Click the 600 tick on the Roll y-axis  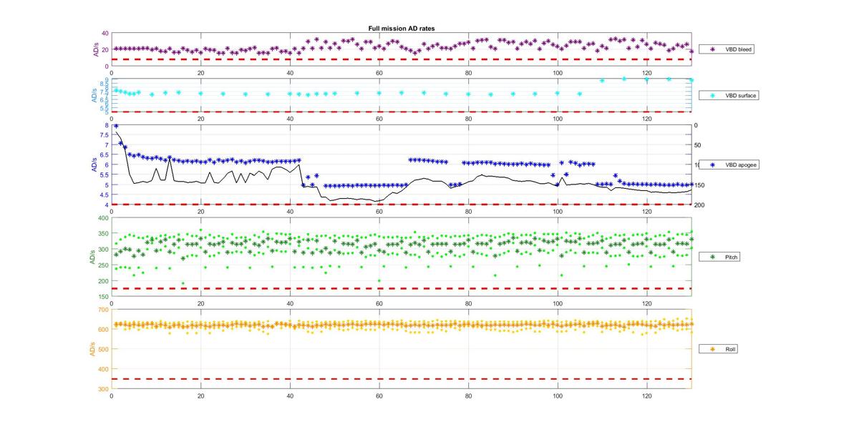(x=104, y=330)
